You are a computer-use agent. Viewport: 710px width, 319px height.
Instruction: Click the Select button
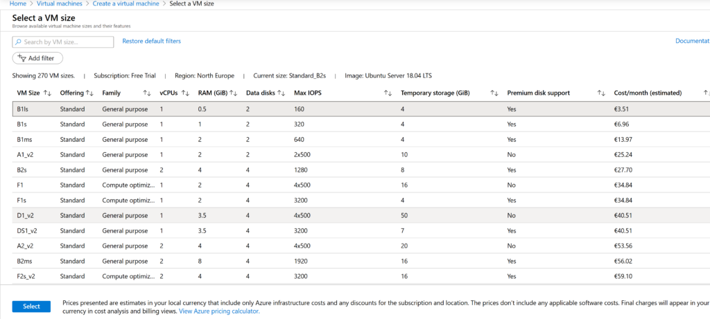click(x=31, y=307)
